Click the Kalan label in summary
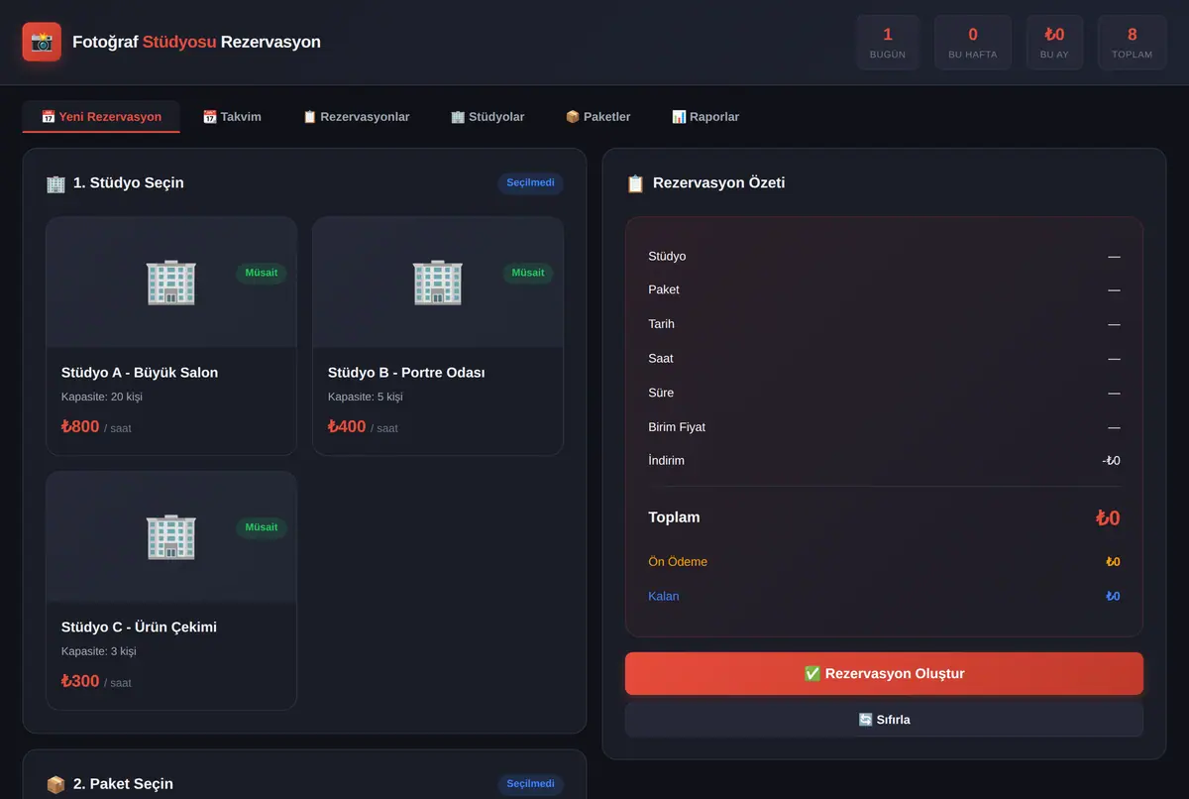Viewport: 1189px width, 799px height. pos(664,597)
